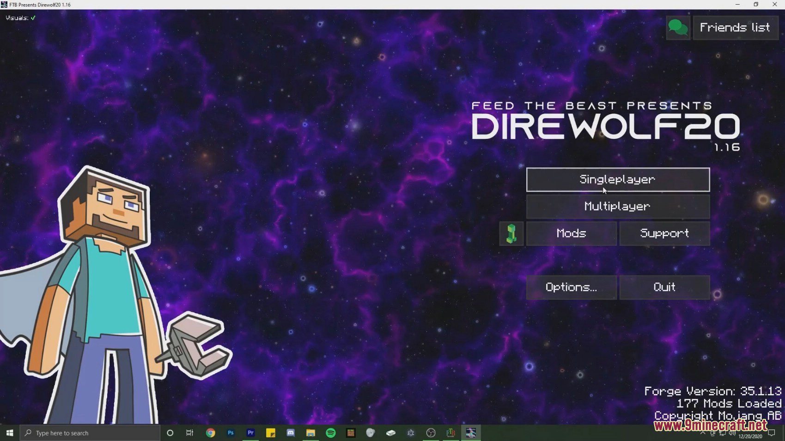Open Task View in taskbar
Image resolution: width=785 pixels, height=441 pixels.
(190, 433)
